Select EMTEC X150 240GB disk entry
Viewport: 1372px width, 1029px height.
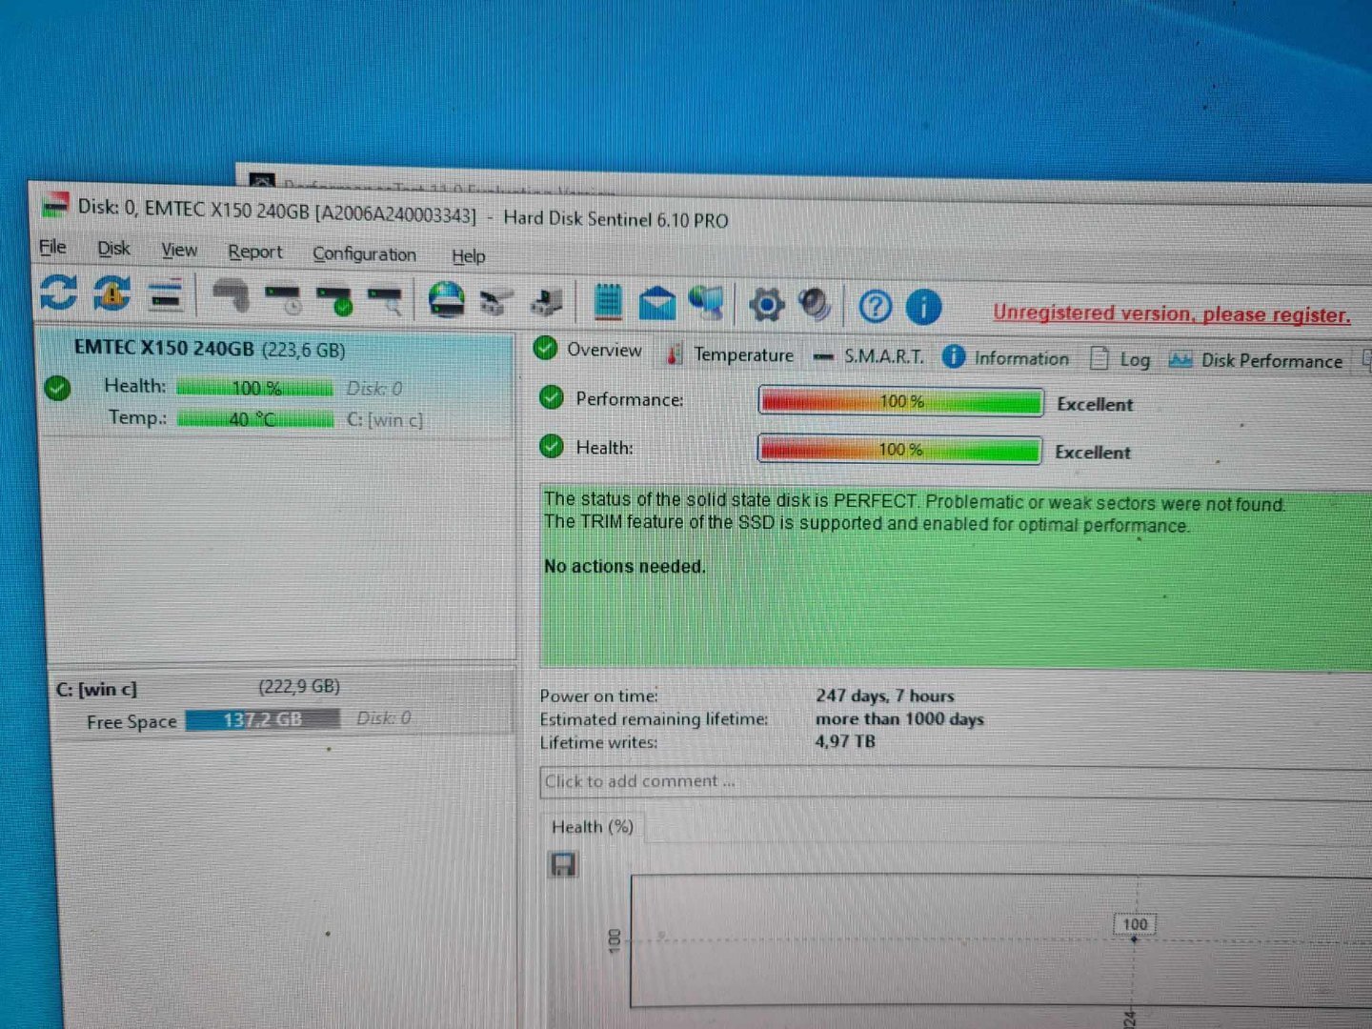(276, 383)
